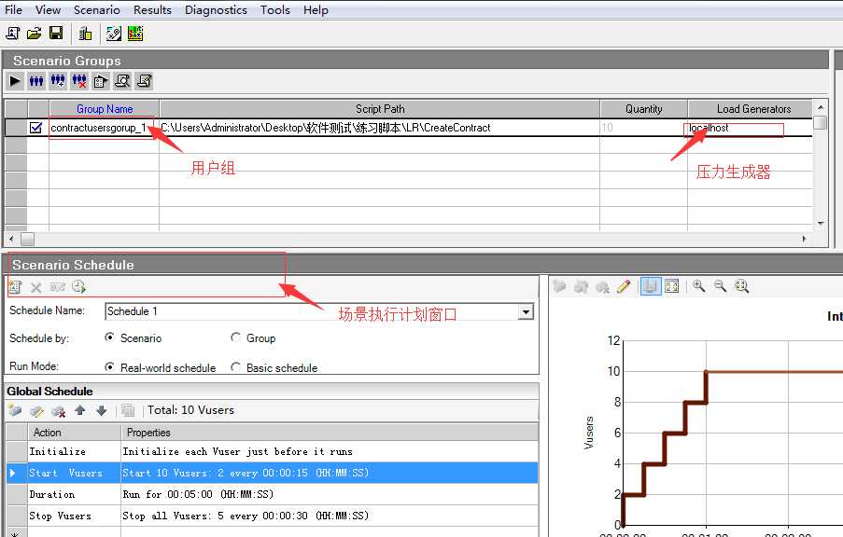
Task: Click first grayed new-action icon in graph toolbar
Action: (x=559, y=286)
